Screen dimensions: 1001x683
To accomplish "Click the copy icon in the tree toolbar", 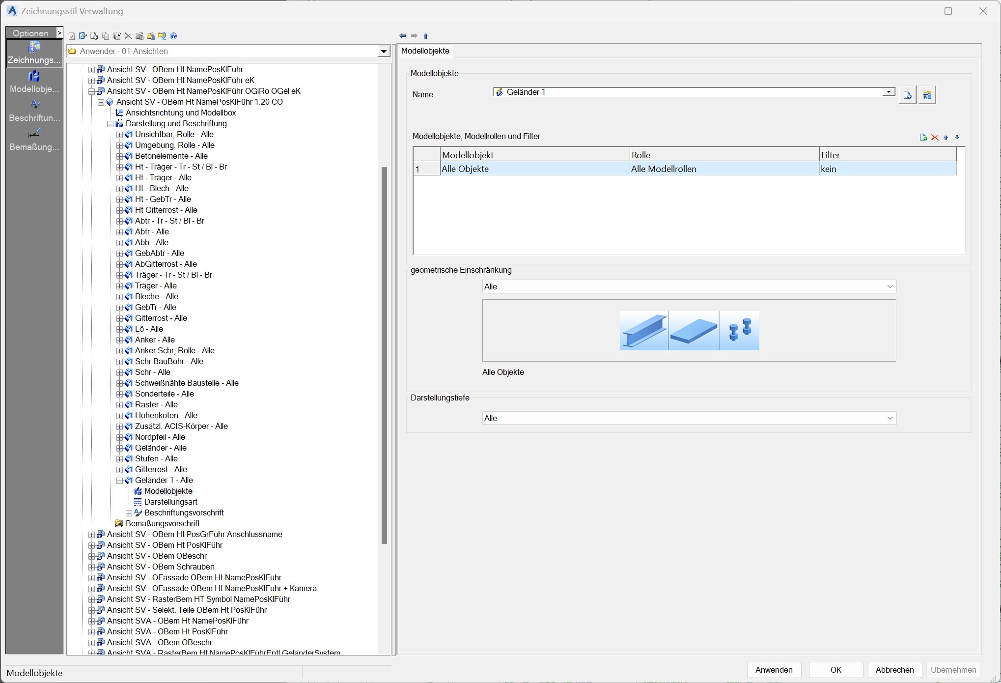I will pyautogui.click(x=106, y=36).
